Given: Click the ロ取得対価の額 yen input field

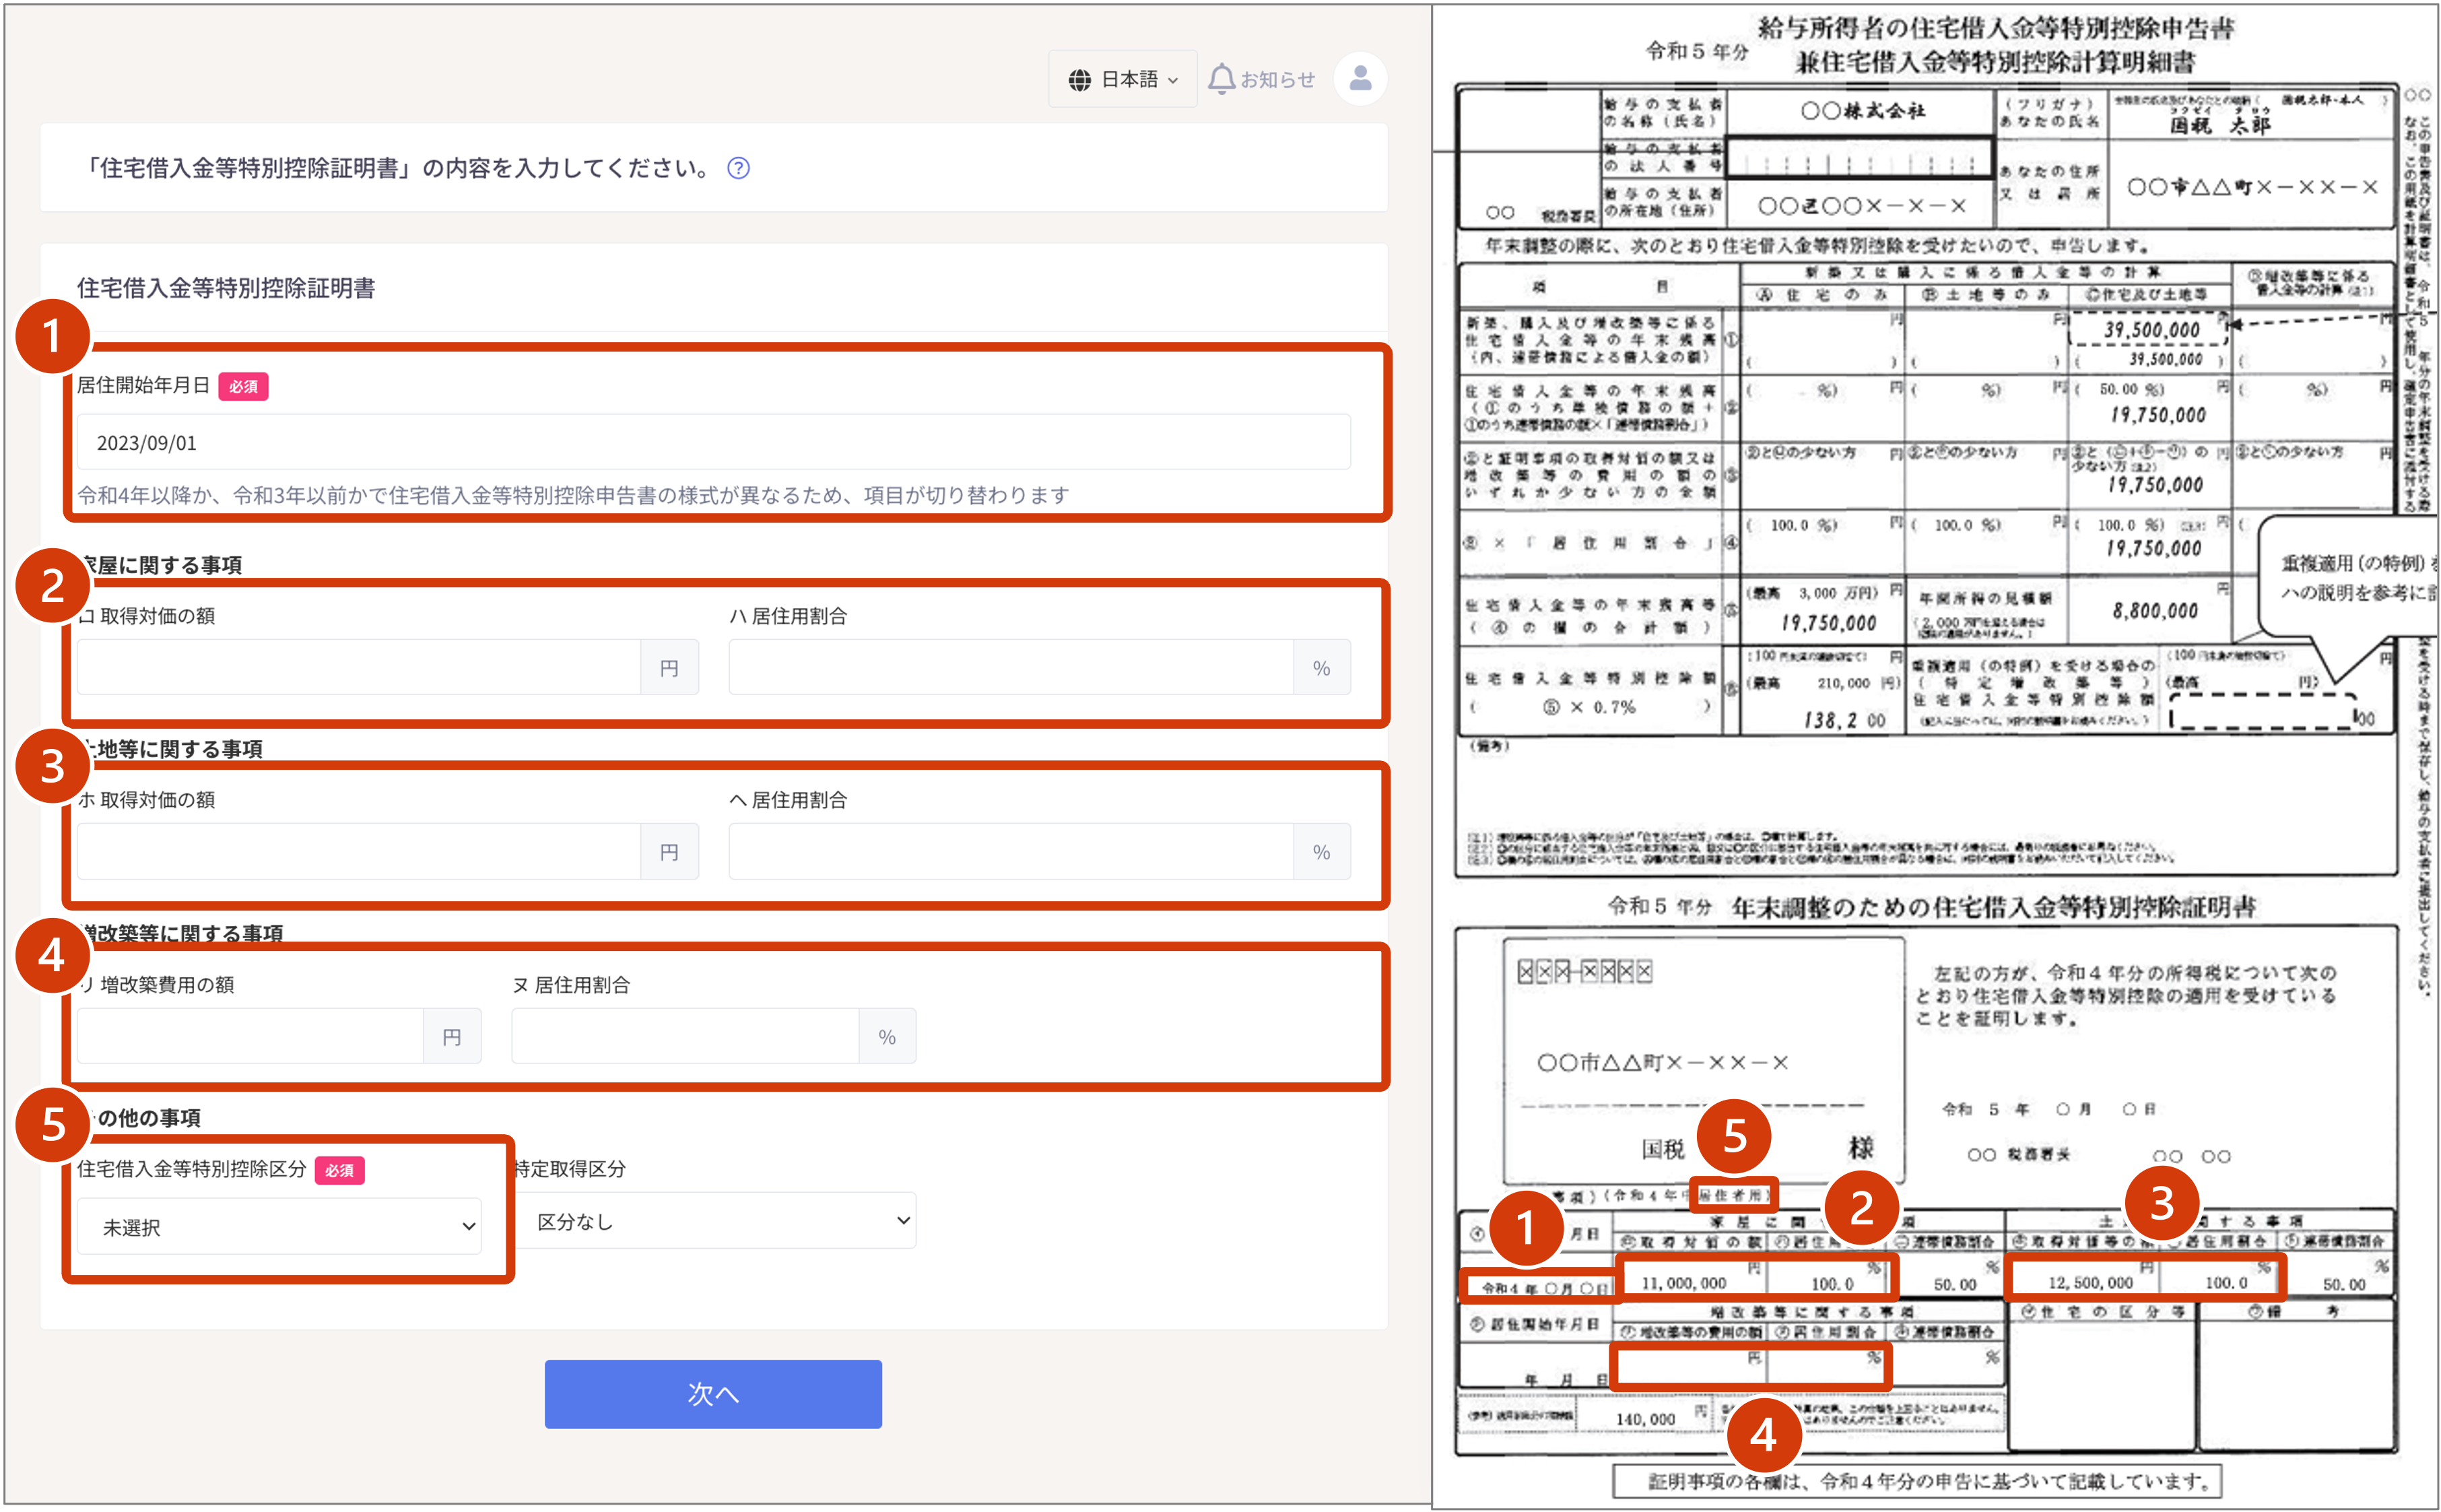Looking at the screenshot, I should [x=360, y=666].
